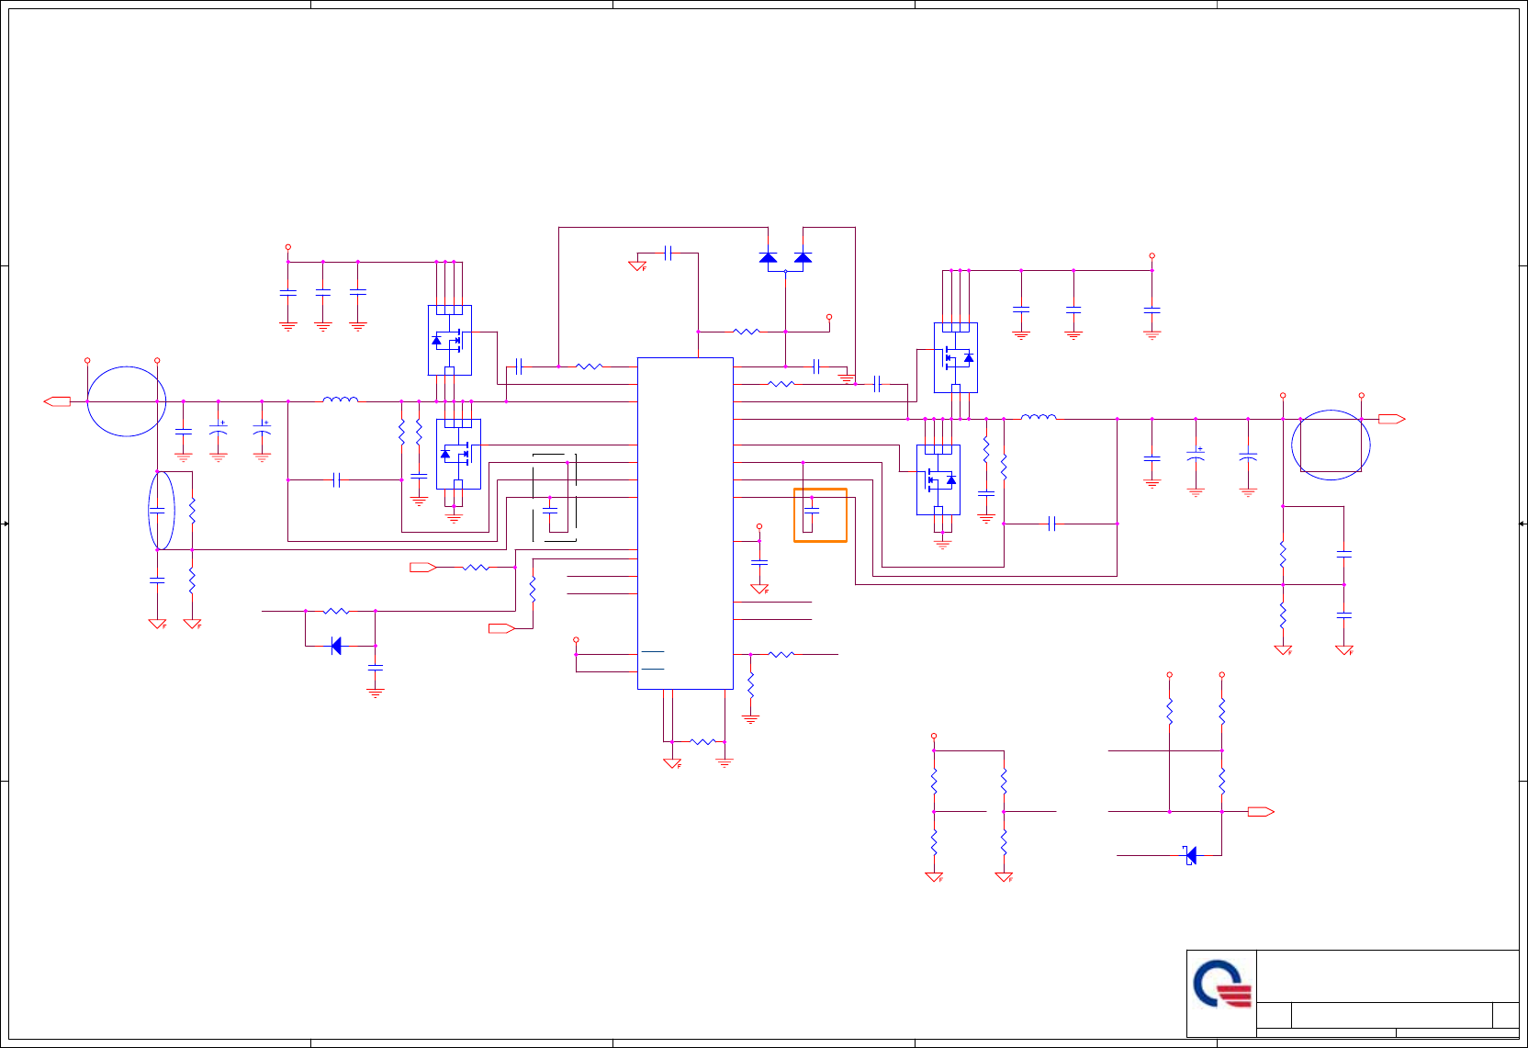The image size is (1528, 1048).
Task: Click the leftmost input off-page port arrow
Action: [x=58, y=401]
